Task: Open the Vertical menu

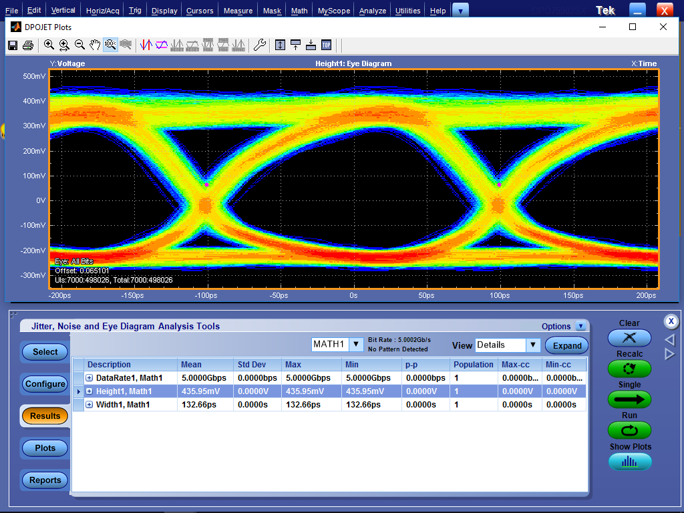Action: click(63, 11)
